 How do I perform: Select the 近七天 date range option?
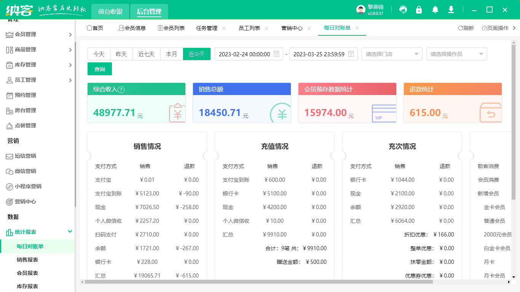[146, 54]
